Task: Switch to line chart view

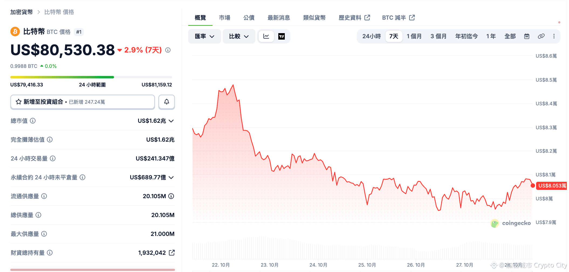Action: (x=266, y=36)
